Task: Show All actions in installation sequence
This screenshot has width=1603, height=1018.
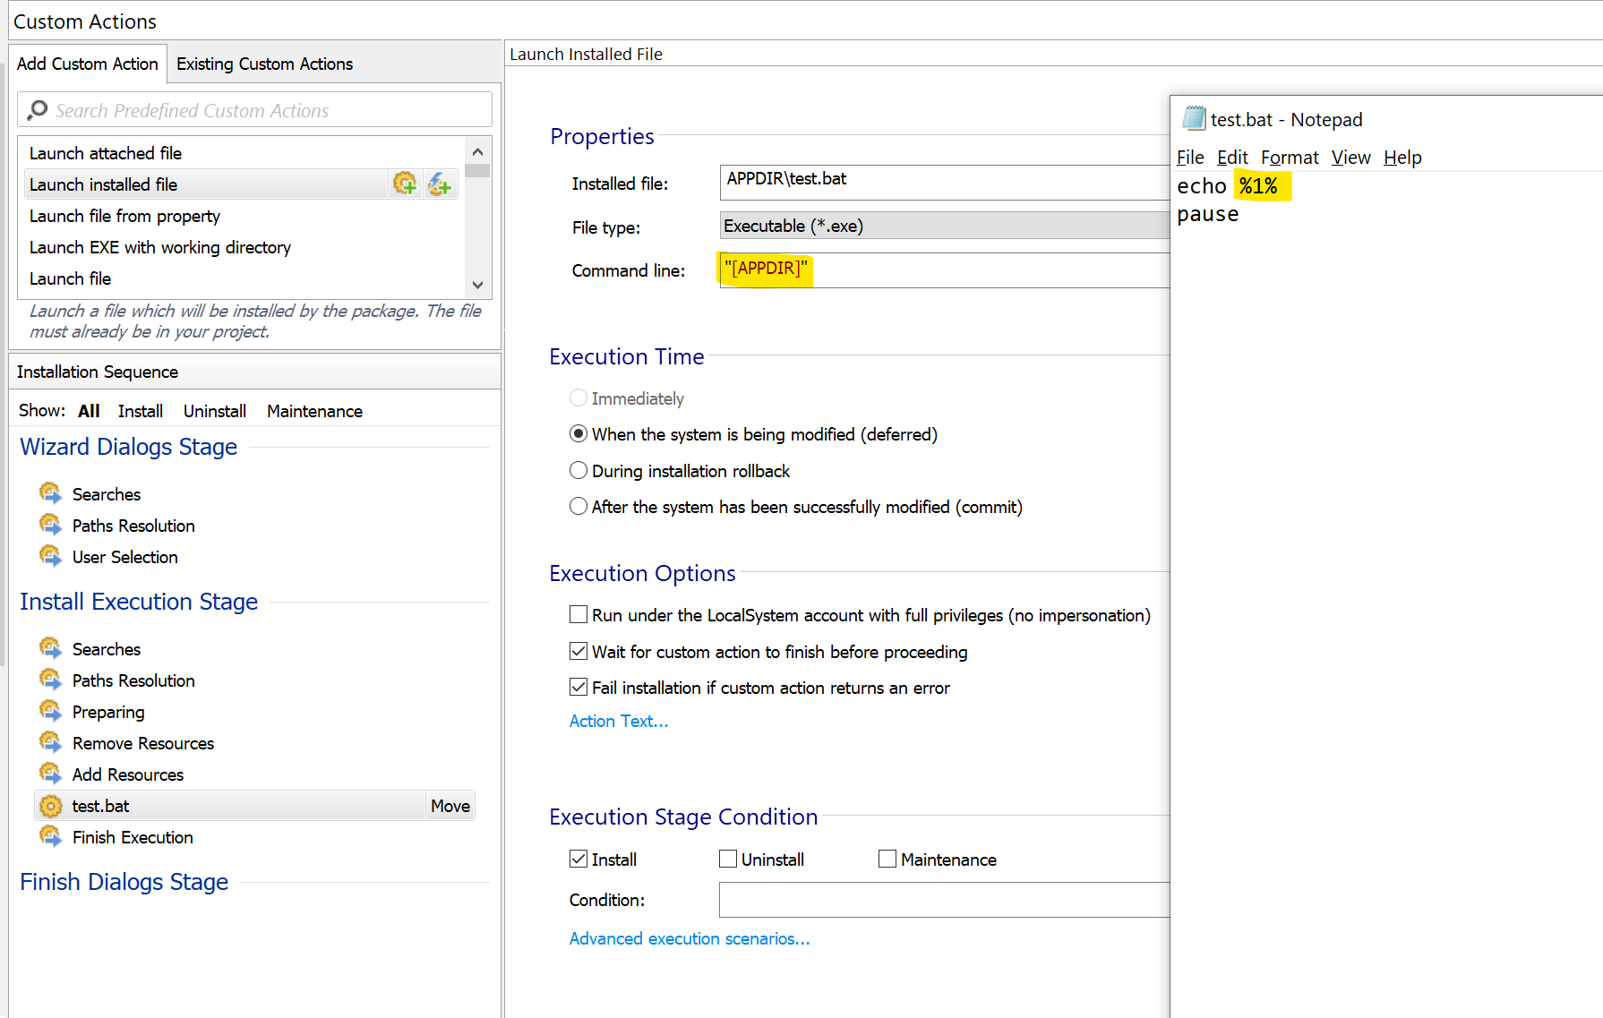Action: pyautogui.click(x=89, y=411)
